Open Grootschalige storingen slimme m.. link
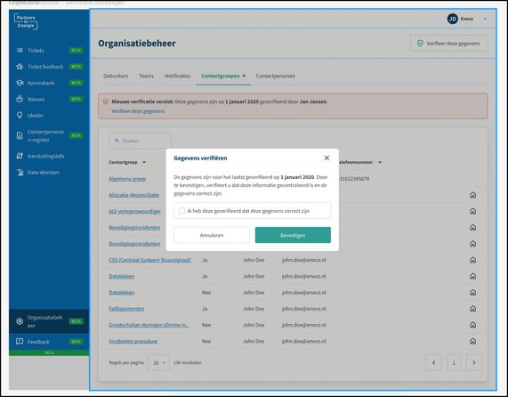This screenshot has height=397, width=508. [x=149, y=325]
